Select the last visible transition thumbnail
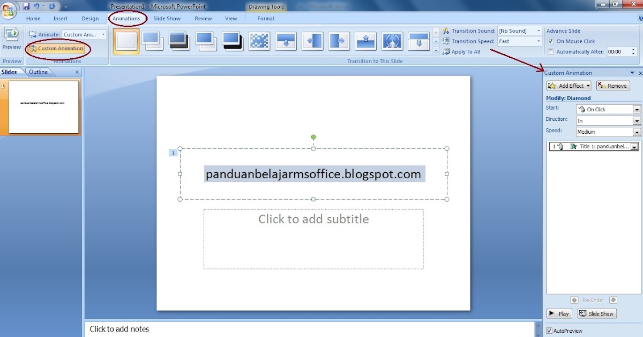This screenshot has width=643, height=337. (419, 41)
